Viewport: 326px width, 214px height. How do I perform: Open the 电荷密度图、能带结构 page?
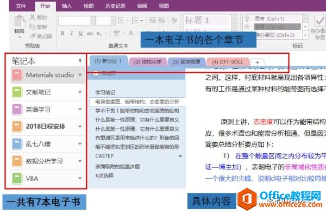137,102
